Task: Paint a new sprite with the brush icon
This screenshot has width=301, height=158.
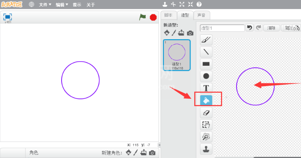Action: [136, 152]
